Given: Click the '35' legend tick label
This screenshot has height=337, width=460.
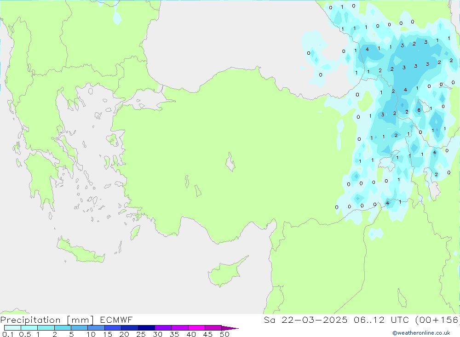Looking at the screenshot, I should point(174,334).
